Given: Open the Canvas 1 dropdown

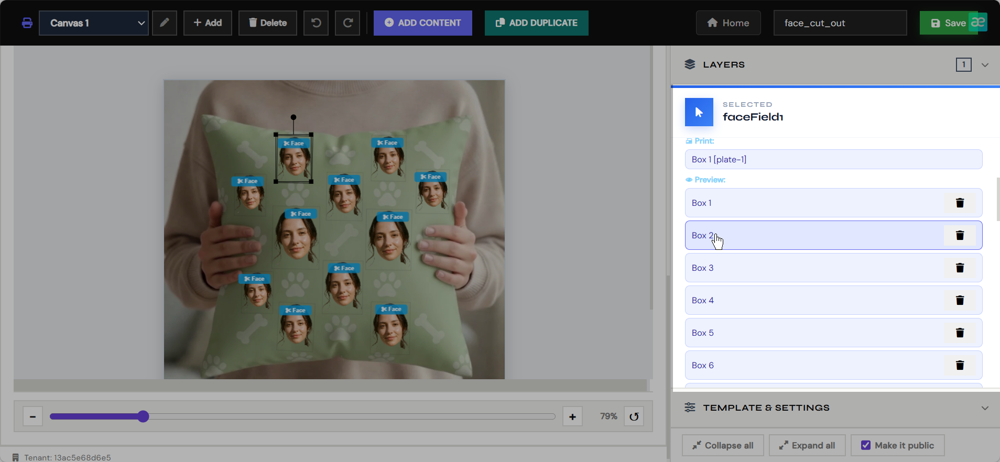Looking at the screenshot, I should (94, 23).
